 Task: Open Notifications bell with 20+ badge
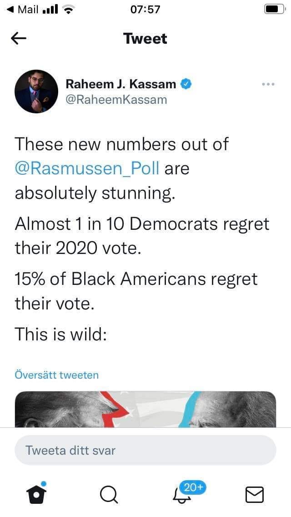click(181, 493)
